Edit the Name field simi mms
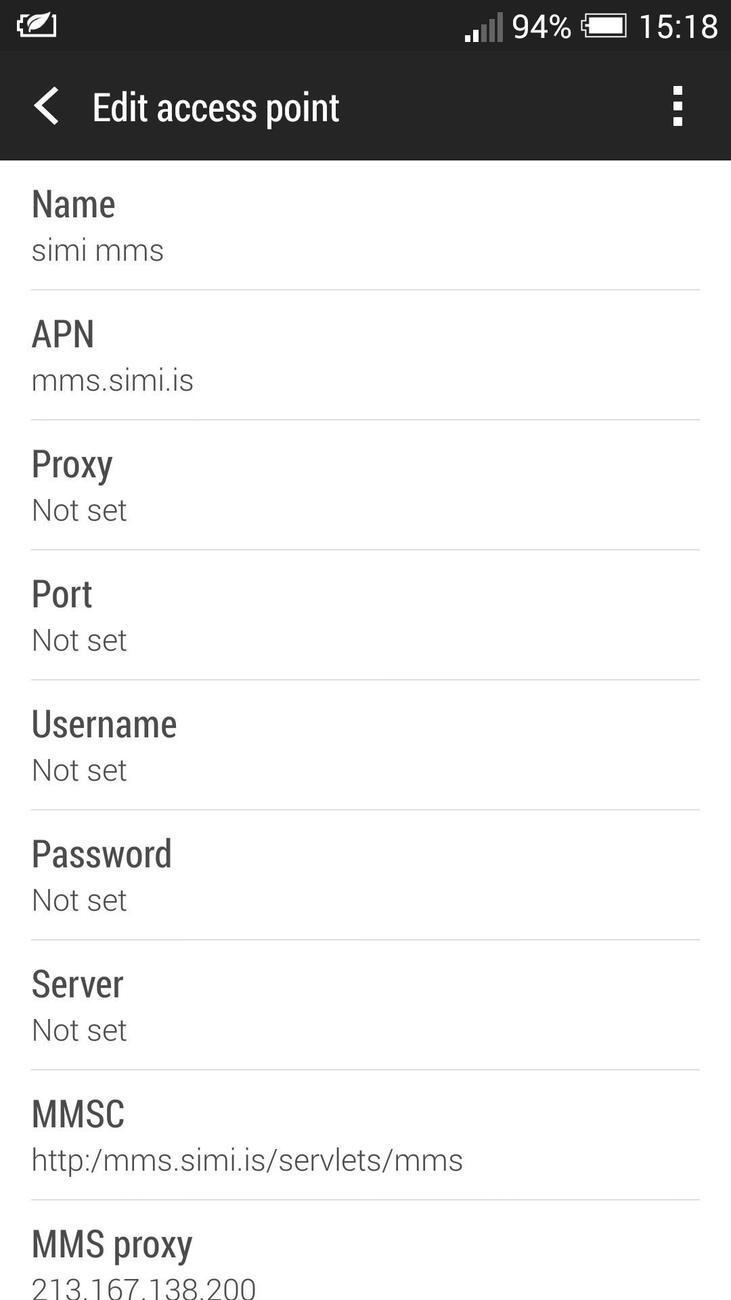The height and width of the screenshot is (1300, 731). (x=365, y=225)
